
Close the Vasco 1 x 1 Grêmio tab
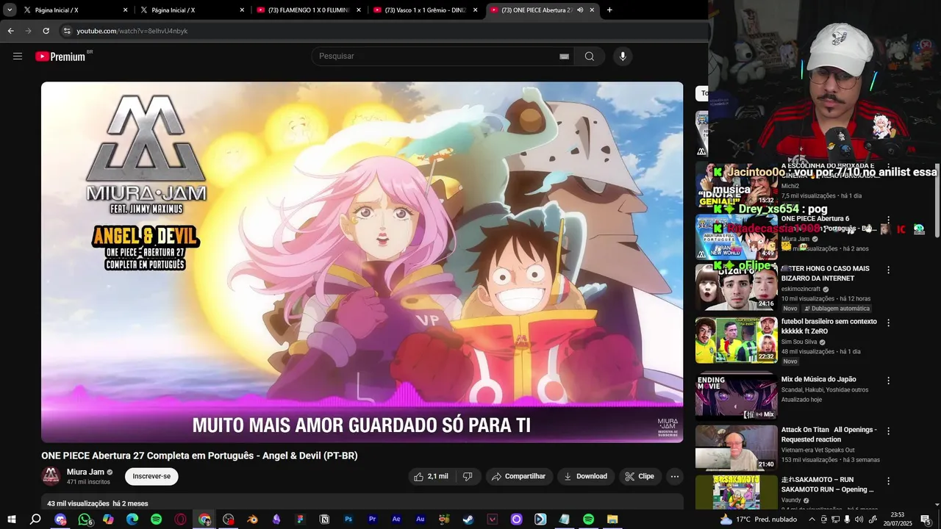pos(475,10)
